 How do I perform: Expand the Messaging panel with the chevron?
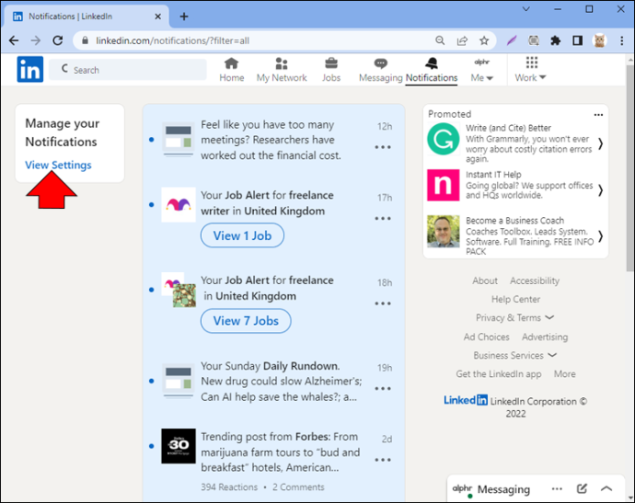pyautogui.click(x=606, y=489)
